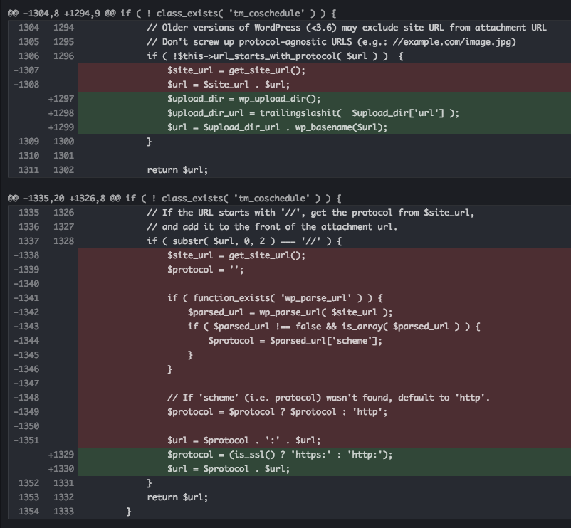Select deleted line number -1338

tap(26, 255)
